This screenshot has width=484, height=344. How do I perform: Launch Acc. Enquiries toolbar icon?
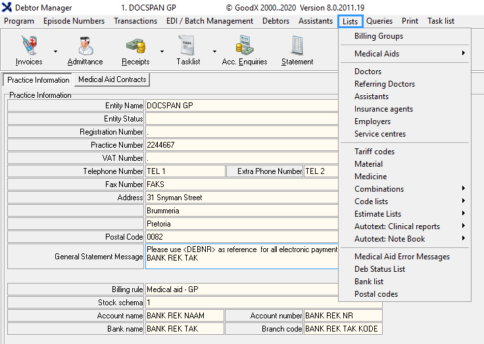(245, 45)
